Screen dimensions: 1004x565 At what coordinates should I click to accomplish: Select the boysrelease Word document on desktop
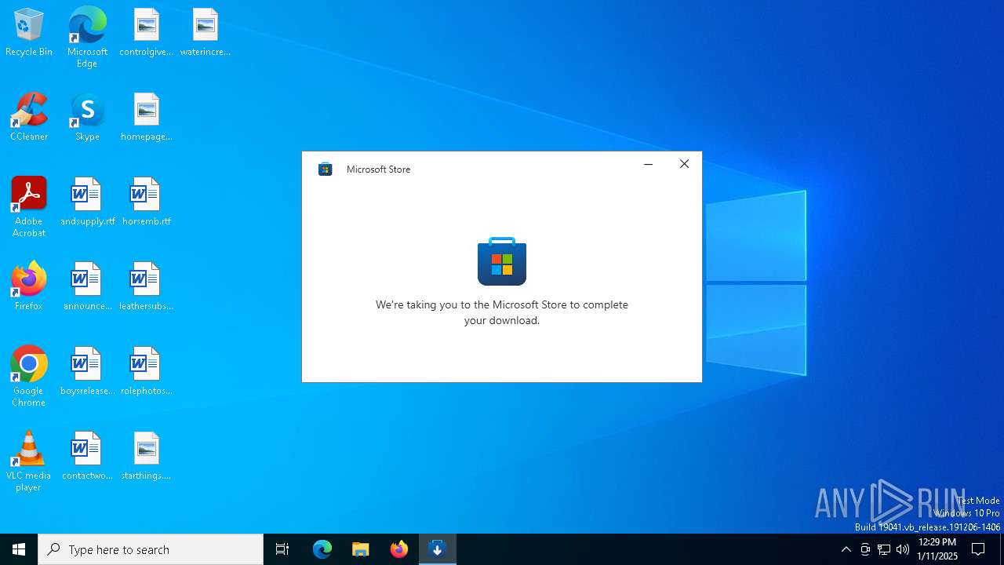click(87, 372)
